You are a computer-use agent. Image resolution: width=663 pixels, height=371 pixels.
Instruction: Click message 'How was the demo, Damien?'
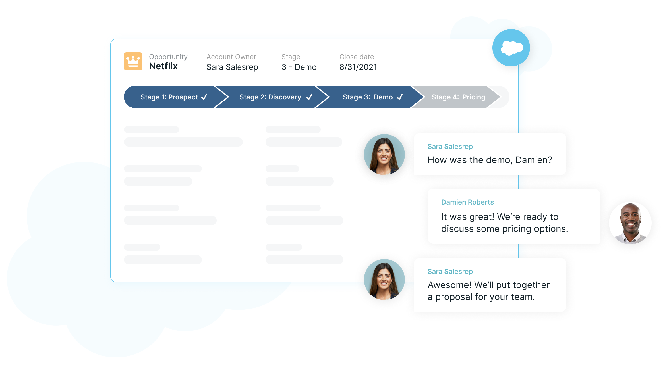pyautogui.click(x=490, y=160)
